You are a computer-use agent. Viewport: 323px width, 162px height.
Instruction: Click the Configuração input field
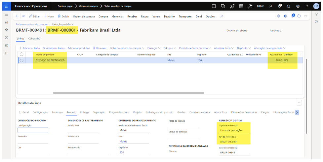(x=33, y=130)
